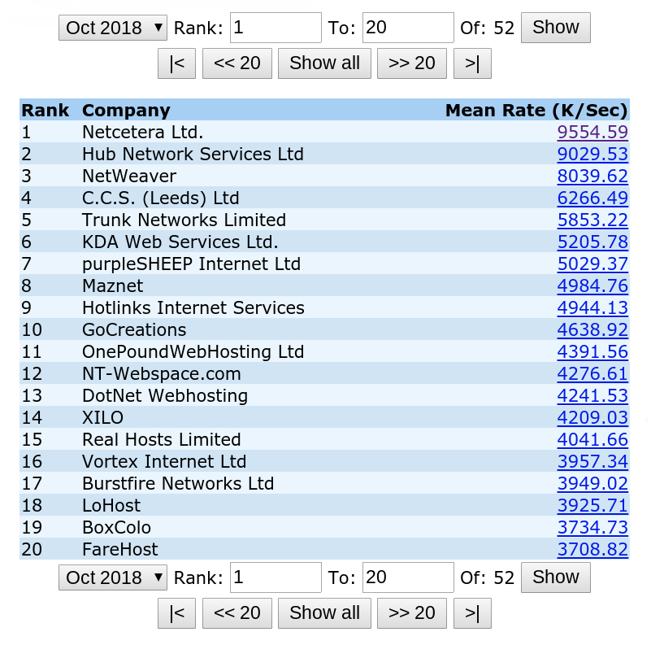651x645 pixels.
Task: Open the mean rate link for Netcetera Ltd.
Action: click(592, 132)
